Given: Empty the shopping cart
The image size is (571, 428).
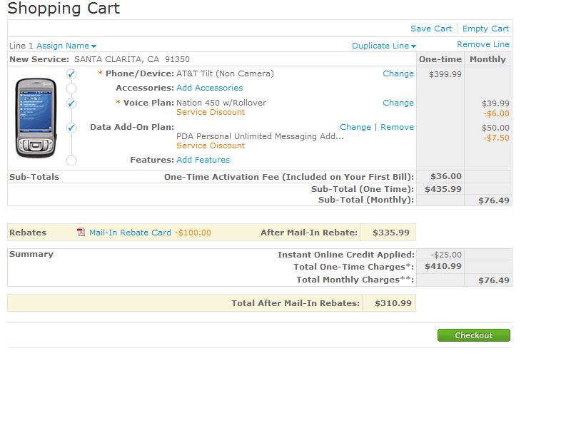Looking at the screenshot, I should [x=485, y=29].
